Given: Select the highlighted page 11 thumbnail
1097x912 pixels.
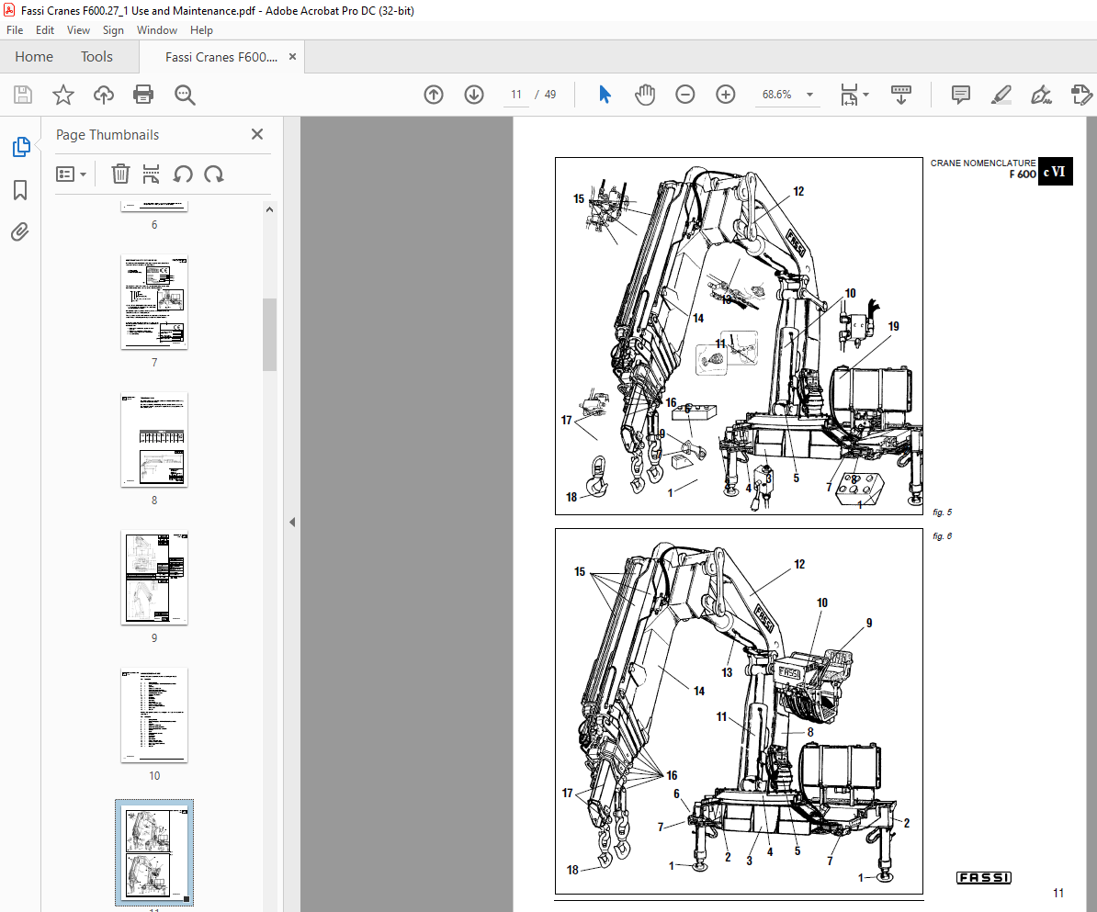Looking at the screenshot, I should [154, 852].
